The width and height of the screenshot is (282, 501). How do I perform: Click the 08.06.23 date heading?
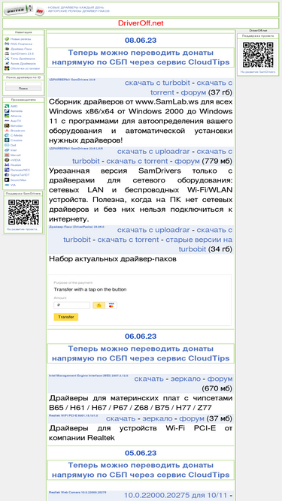pos(141,41)
